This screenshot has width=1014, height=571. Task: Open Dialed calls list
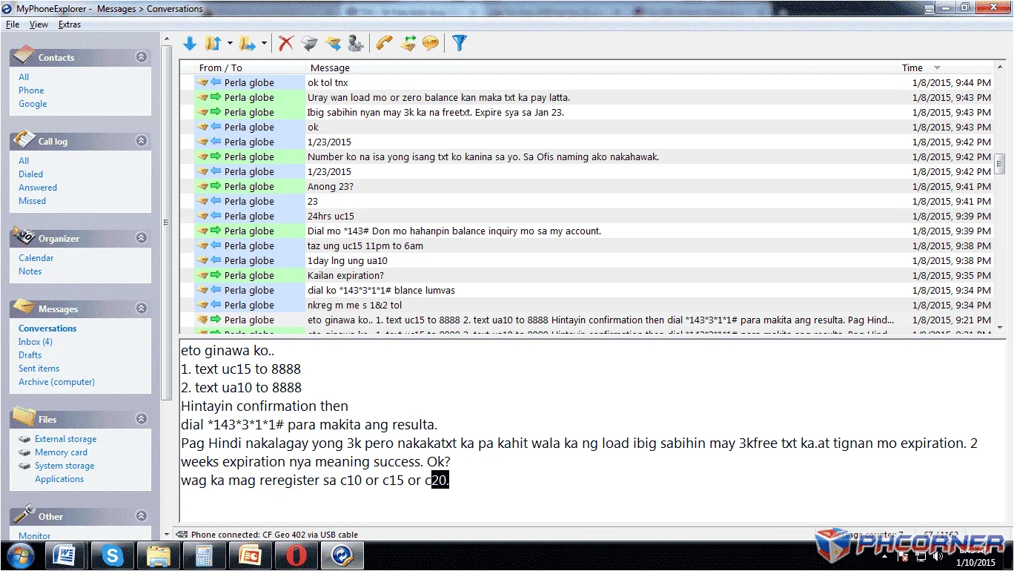tap(30, 174)
